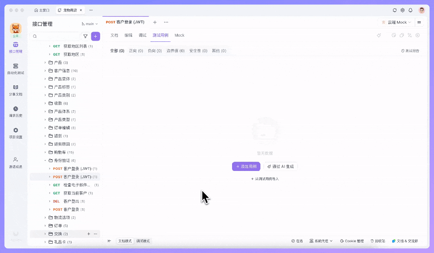This screenshot has width=434, height=253.
Task: Open 项目设置 from the sidebar
Action: coord(15,134)
